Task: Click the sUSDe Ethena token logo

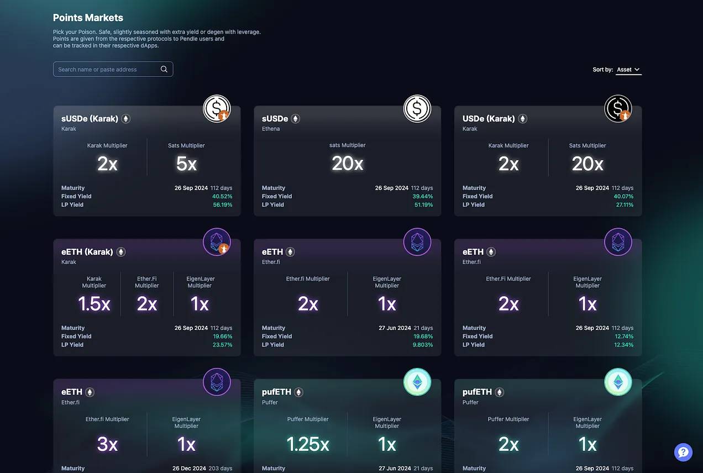Action: (x=417, y=109)
